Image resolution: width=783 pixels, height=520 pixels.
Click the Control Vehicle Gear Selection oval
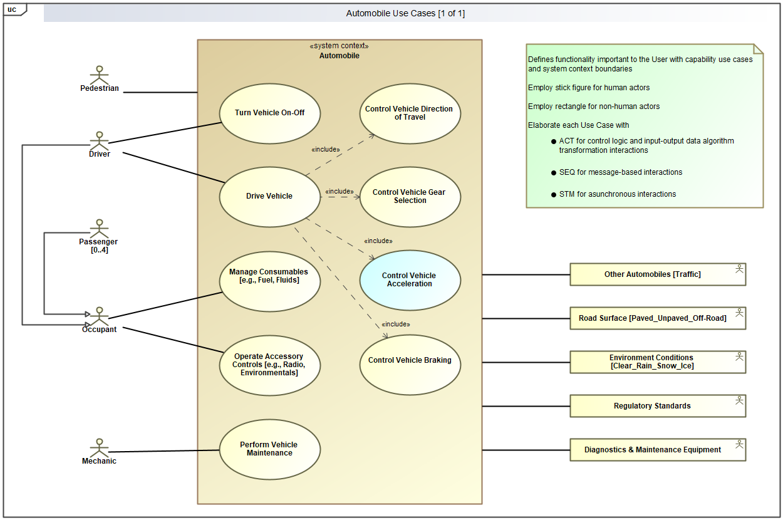click(410, 197)
